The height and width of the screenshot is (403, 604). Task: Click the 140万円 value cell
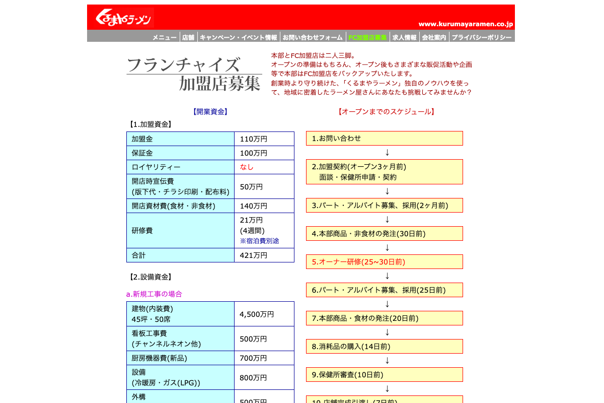[264, 206]
